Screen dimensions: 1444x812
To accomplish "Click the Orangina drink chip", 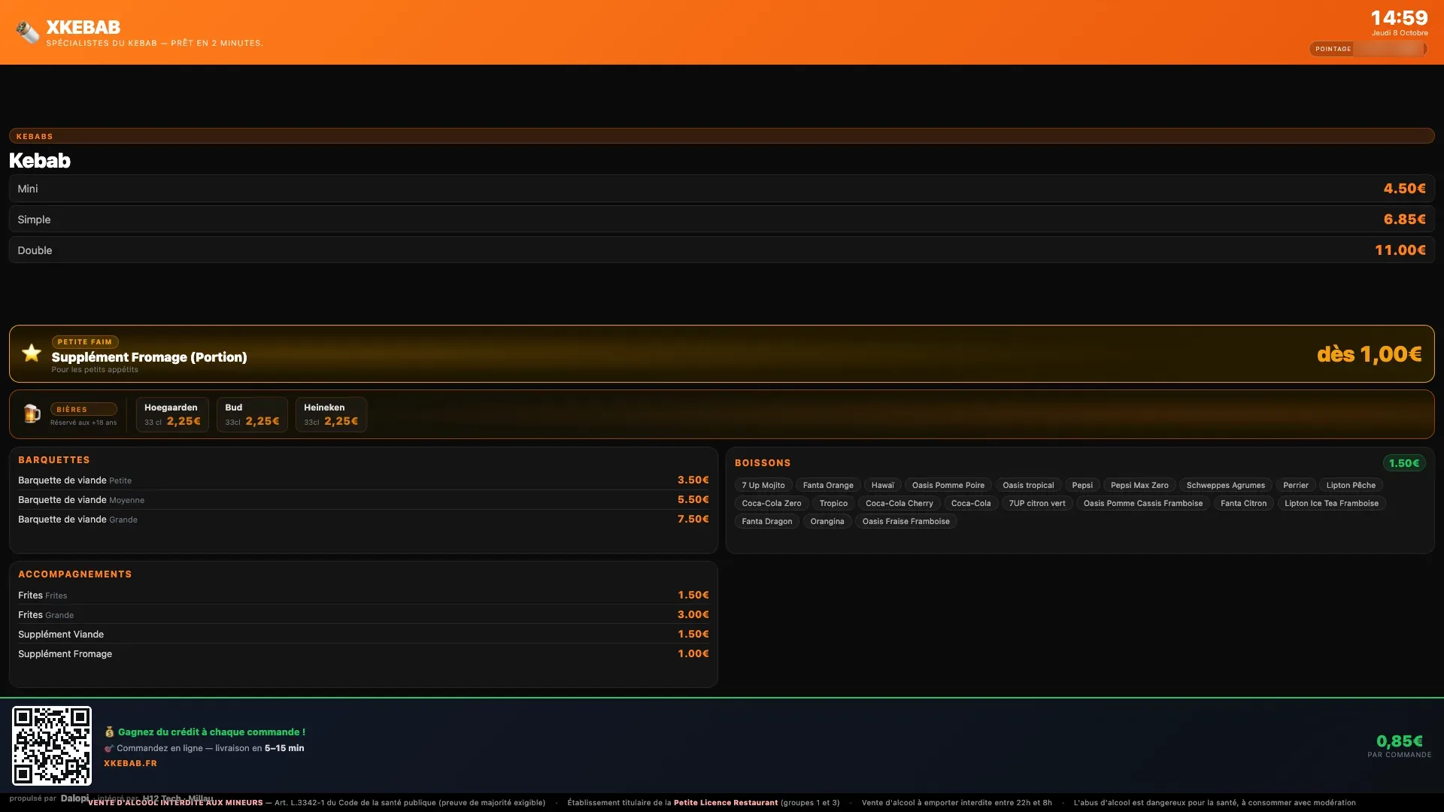I will [x=827, y=521].
